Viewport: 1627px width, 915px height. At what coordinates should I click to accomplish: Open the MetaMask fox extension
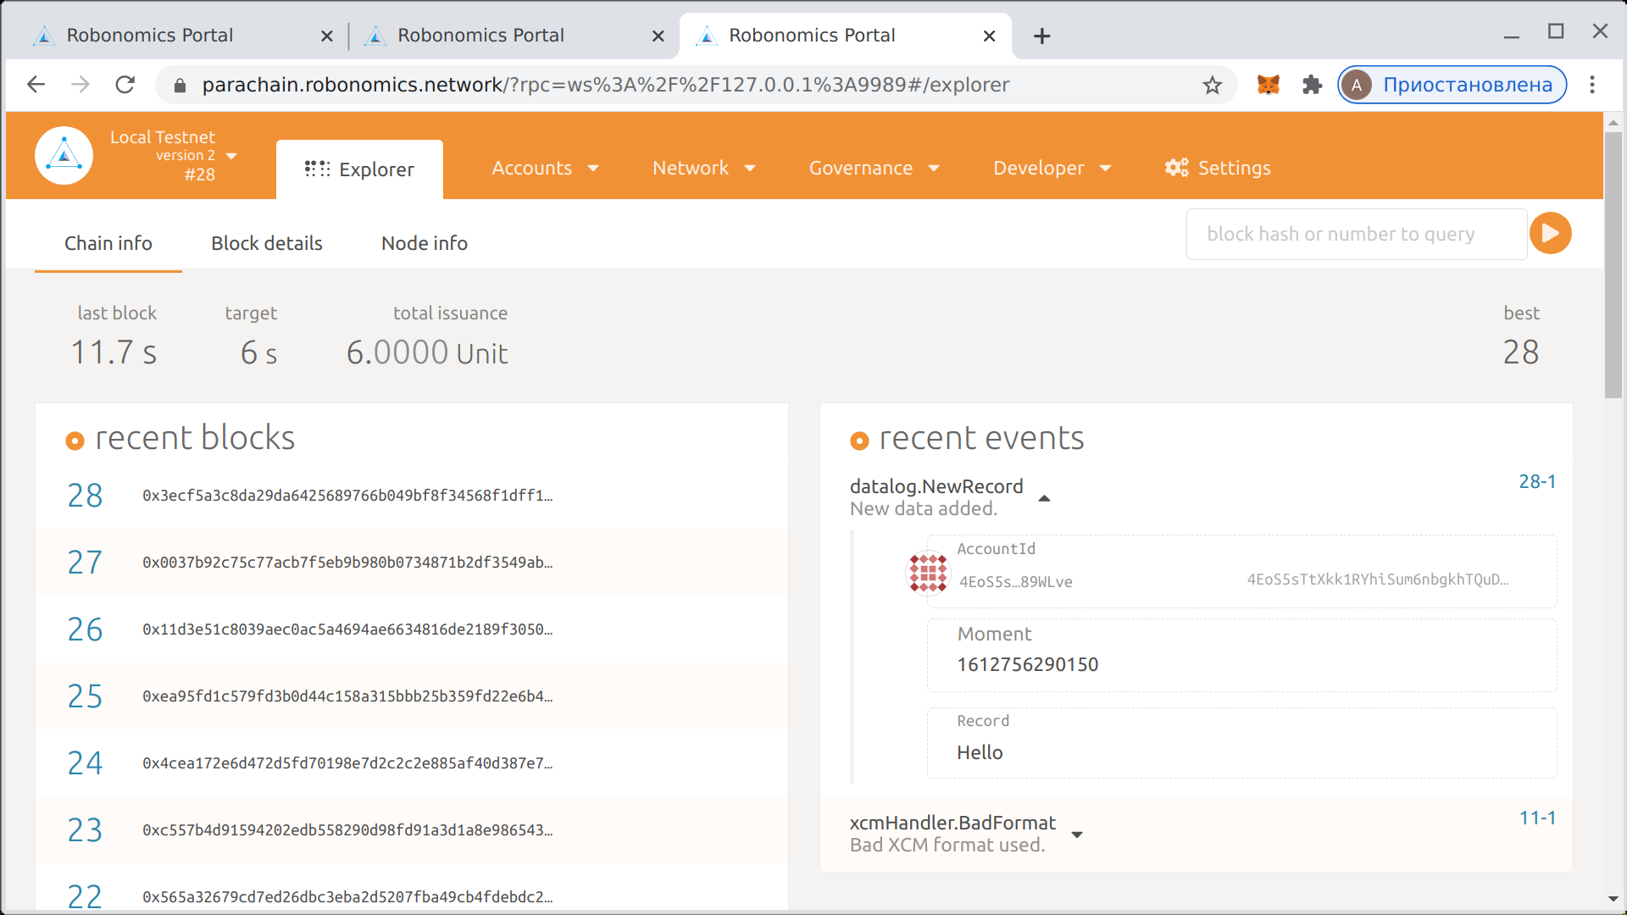[x=1268, y=85]
